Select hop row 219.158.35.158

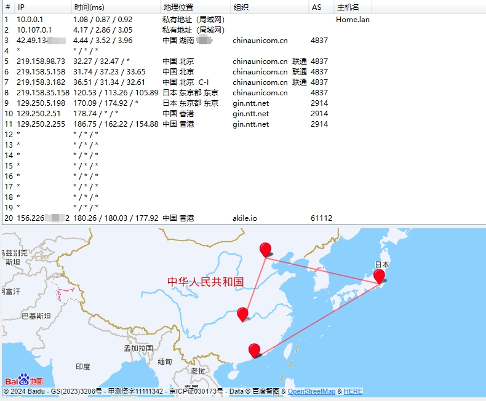(x=244, y=93)
